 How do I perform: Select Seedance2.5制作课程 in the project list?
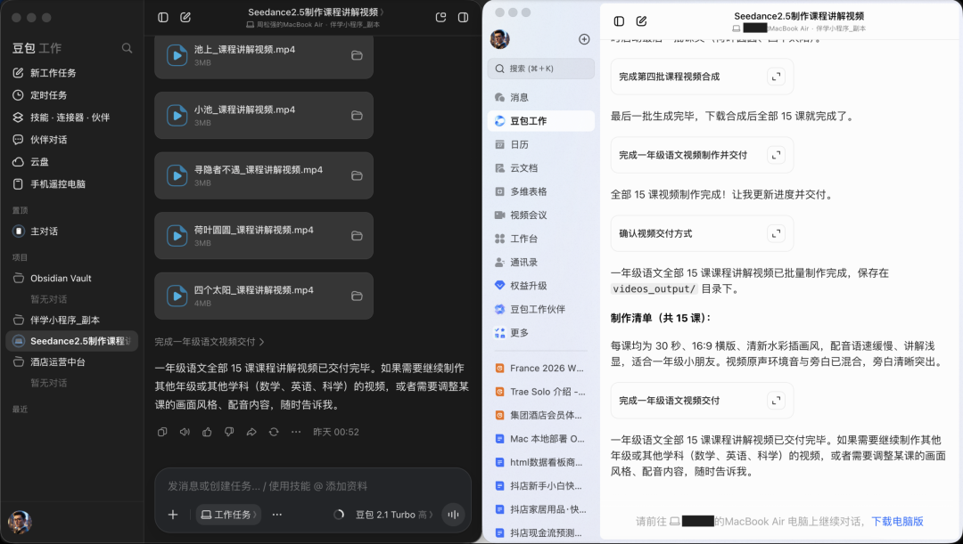[x=72, y=341]
